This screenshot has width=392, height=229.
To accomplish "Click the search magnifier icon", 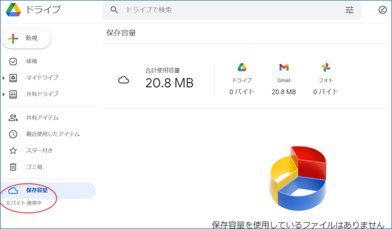I will pos(114,10).
